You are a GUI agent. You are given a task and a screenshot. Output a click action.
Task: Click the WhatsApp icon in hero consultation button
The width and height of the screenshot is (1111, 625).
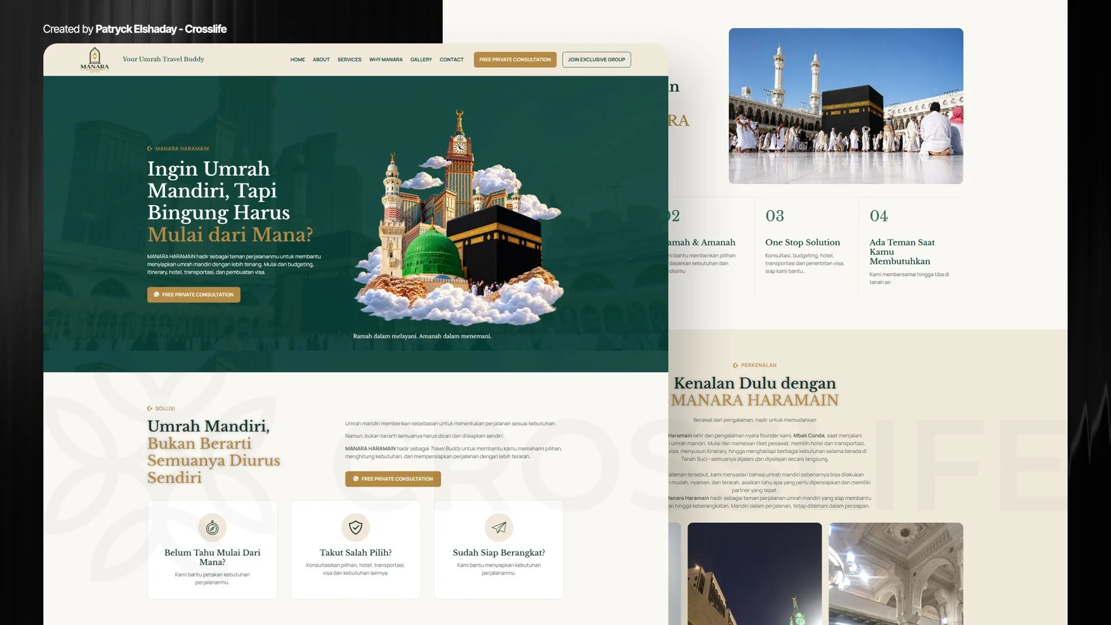point(156,295)
